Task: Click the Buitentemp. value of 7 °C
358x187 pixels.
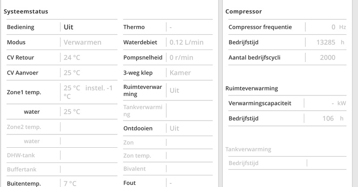Action: [71, 183]
